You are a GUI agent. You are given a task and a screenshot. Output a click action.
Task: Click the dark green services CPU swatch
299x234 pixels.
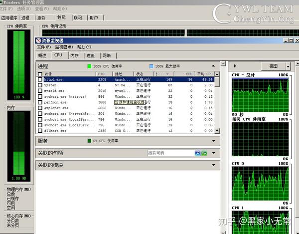tap(89, 141)
